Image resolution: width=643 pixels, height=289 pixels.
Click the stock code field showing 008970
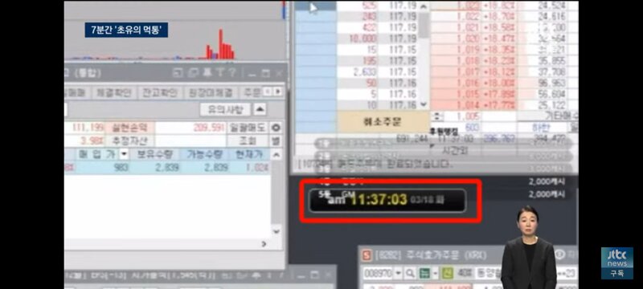[377, 273]
